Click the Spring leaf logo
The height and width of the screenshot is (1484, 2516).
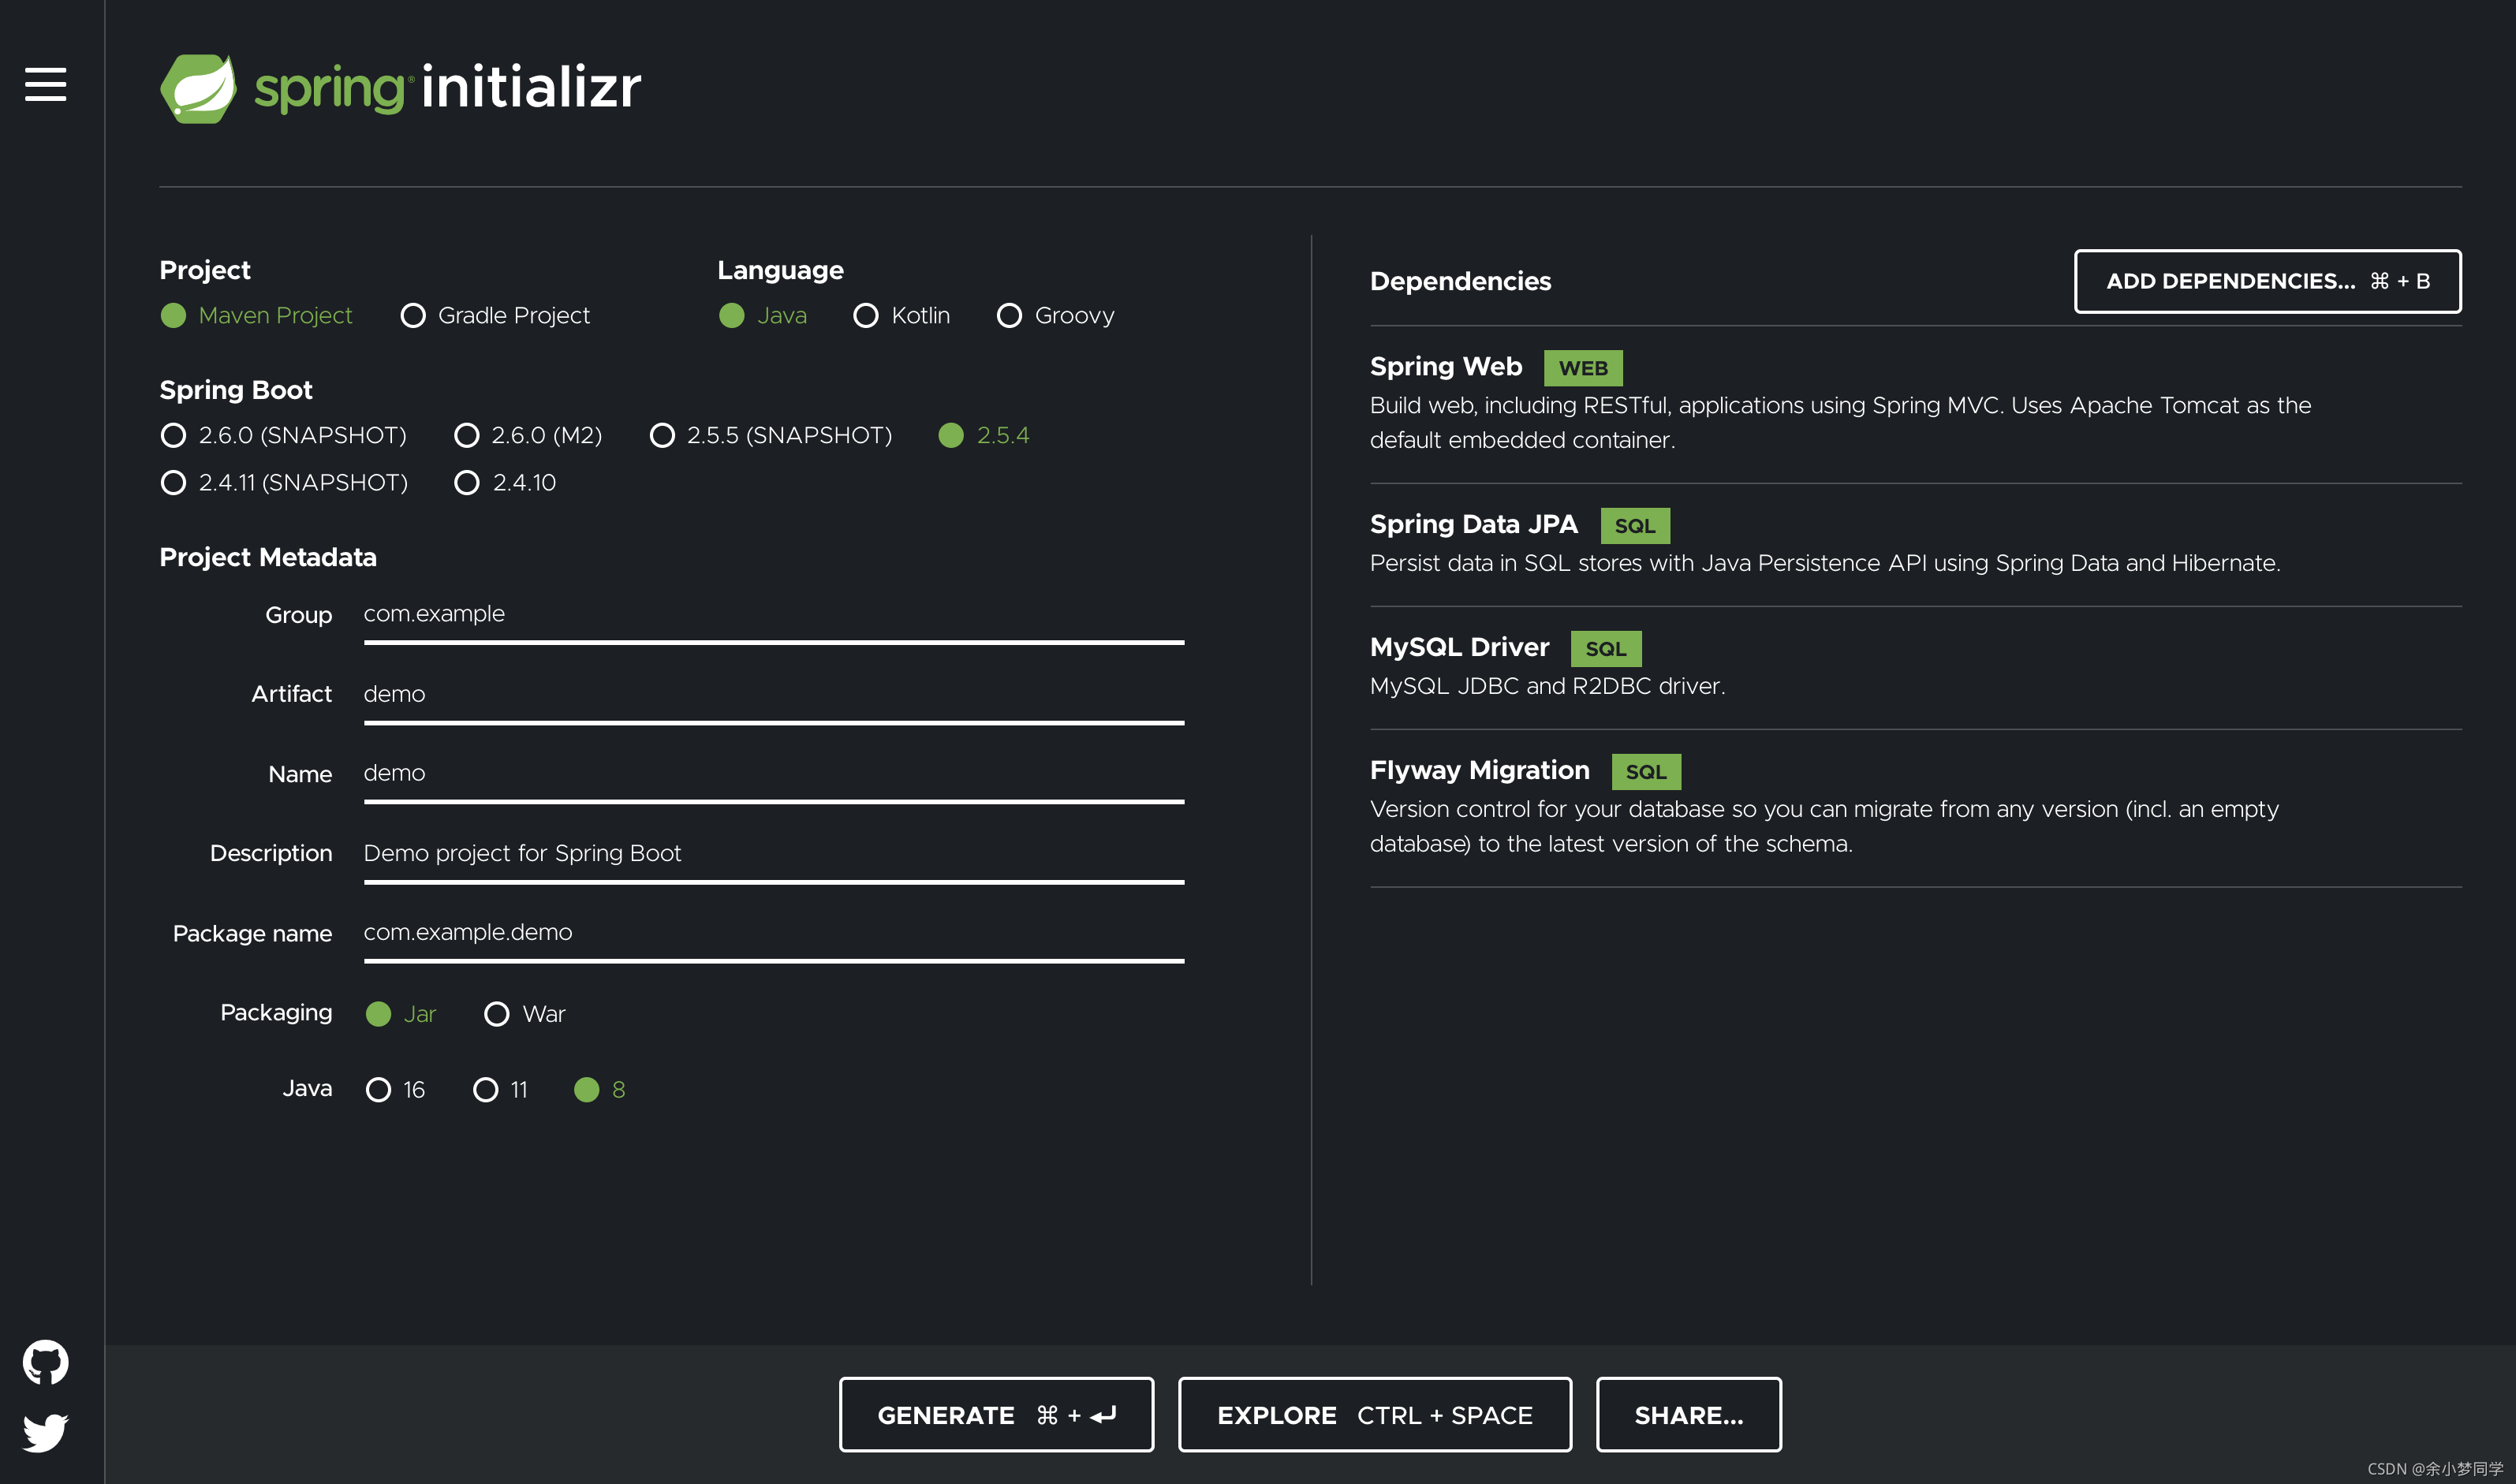198,88
